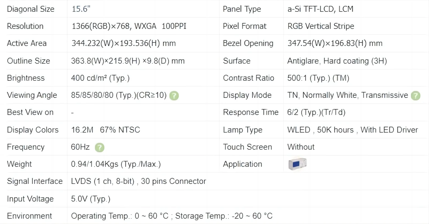The image size is (429, 224).
Task: Select the Outline Size value text
Action: (128, 61)
